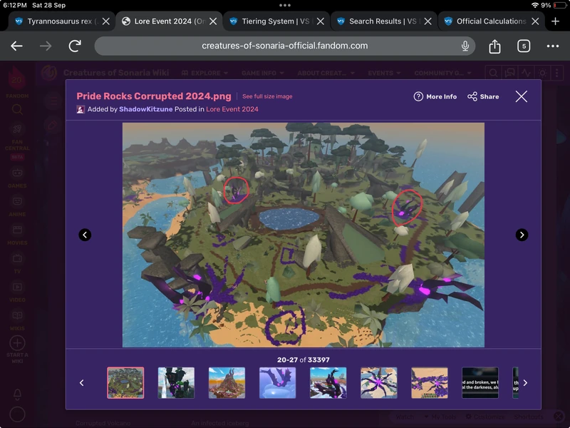Open the wiki discussions icon
The height and width of the screenshot is (428, 570).
[x=510, y=73]
